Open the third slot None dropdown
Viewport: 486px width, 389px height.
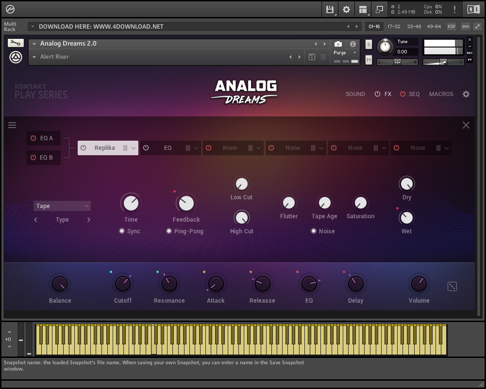259,148
